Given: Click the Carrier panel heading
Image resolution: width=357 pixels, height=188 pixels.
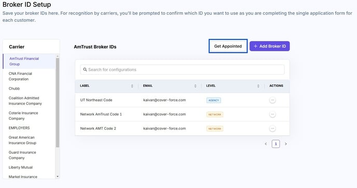Looking at the screenshot, I should (17, 47).
